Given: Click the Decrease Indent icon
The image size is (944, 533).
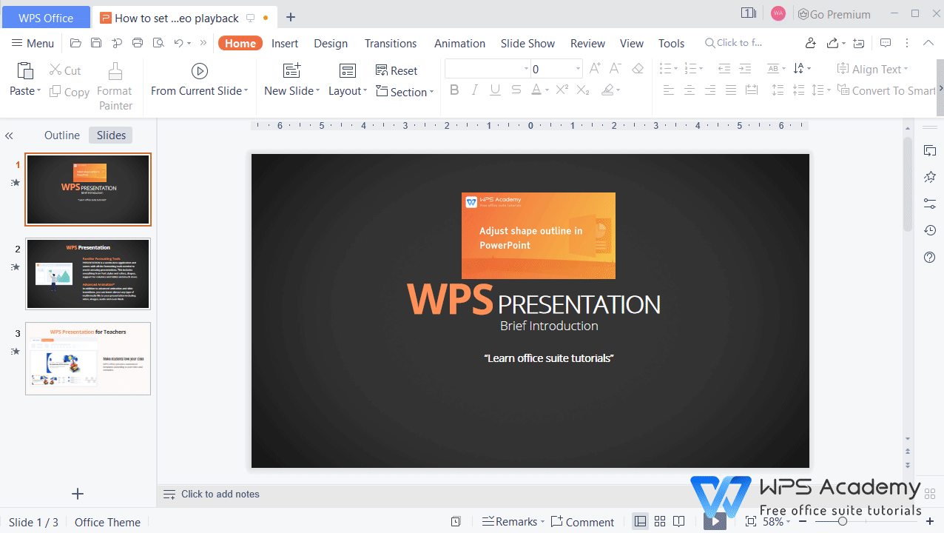Looking at the screenshot, I should pos(724,69).
